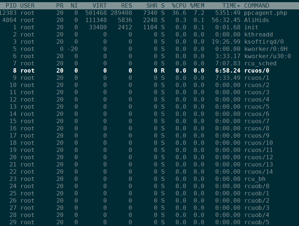Click the rcuos/2 command name
The image size is (299, 226).
coord(257,85)
